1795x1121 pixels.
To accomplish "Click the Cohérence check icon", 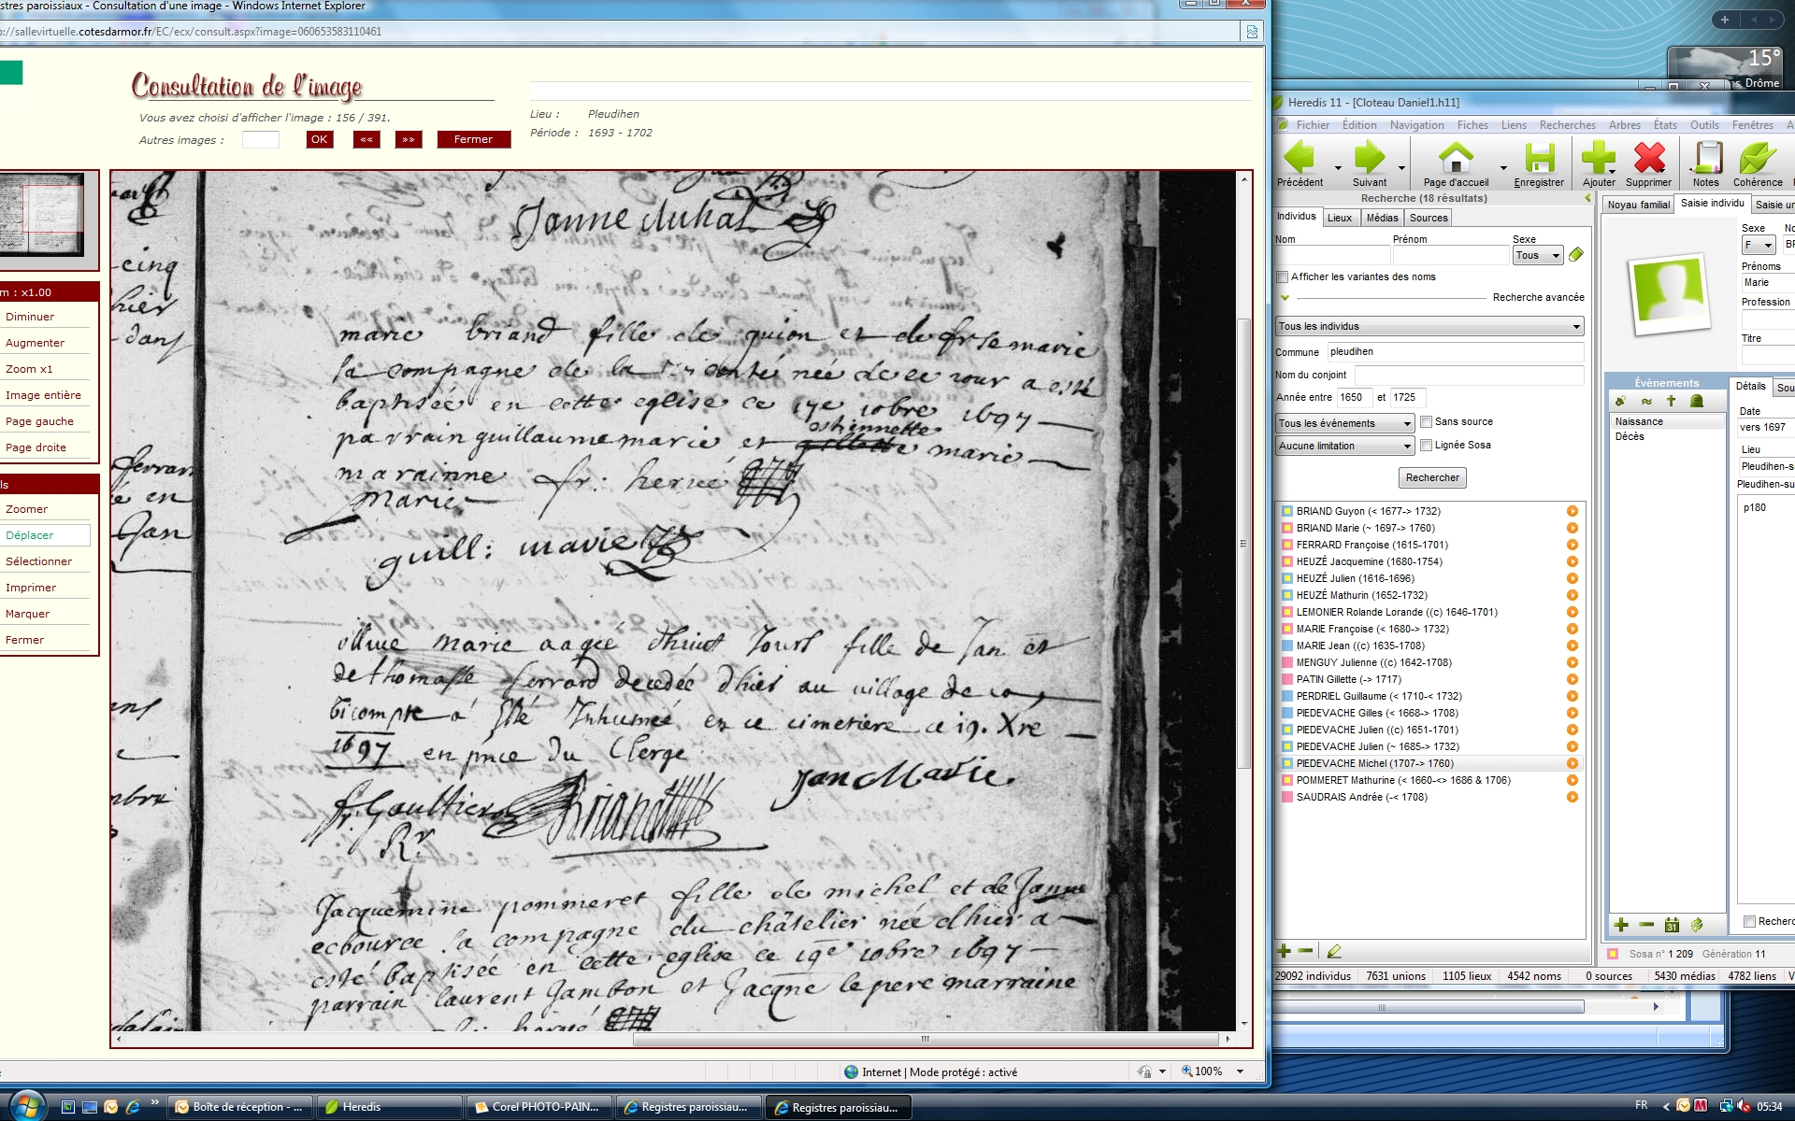I will pos(1758,158).
